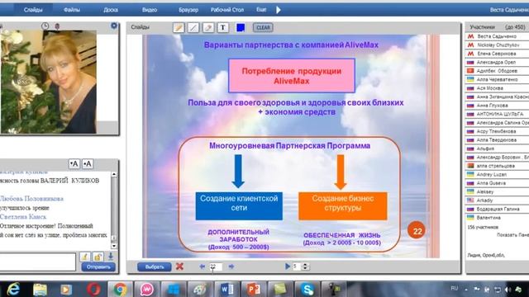Click the autoplay interval stepper arrows
This screenshot has height=297, width=529.
305,266
